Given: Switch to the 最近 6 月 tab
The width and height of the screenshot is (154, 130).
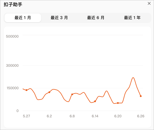Looking at the screenshot, I should coord(96,18).
